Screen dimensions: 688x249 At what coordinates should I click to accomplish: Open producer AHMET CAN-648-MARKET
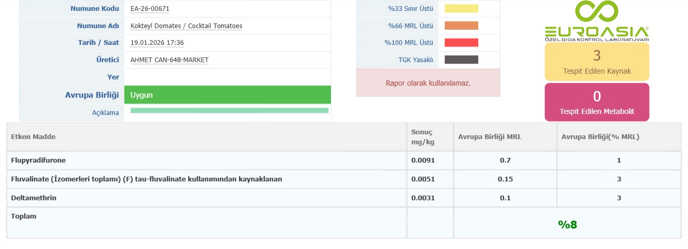pyautogui.click(x=169, y=60)
